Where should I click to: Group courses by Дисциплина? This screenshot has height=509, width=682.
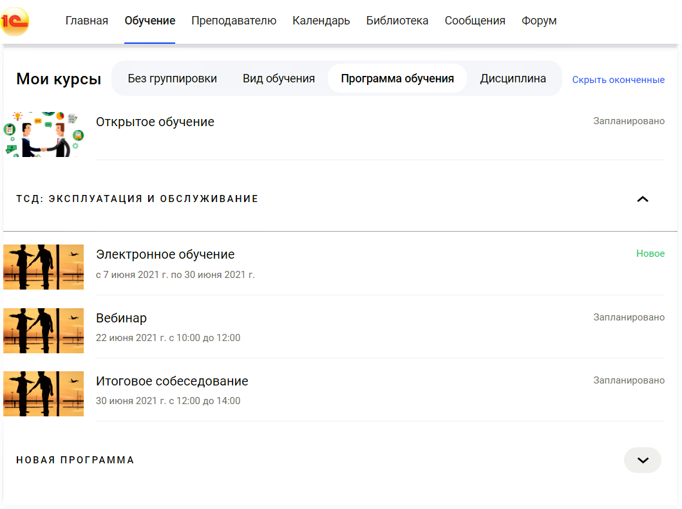[x=513, y=79]
